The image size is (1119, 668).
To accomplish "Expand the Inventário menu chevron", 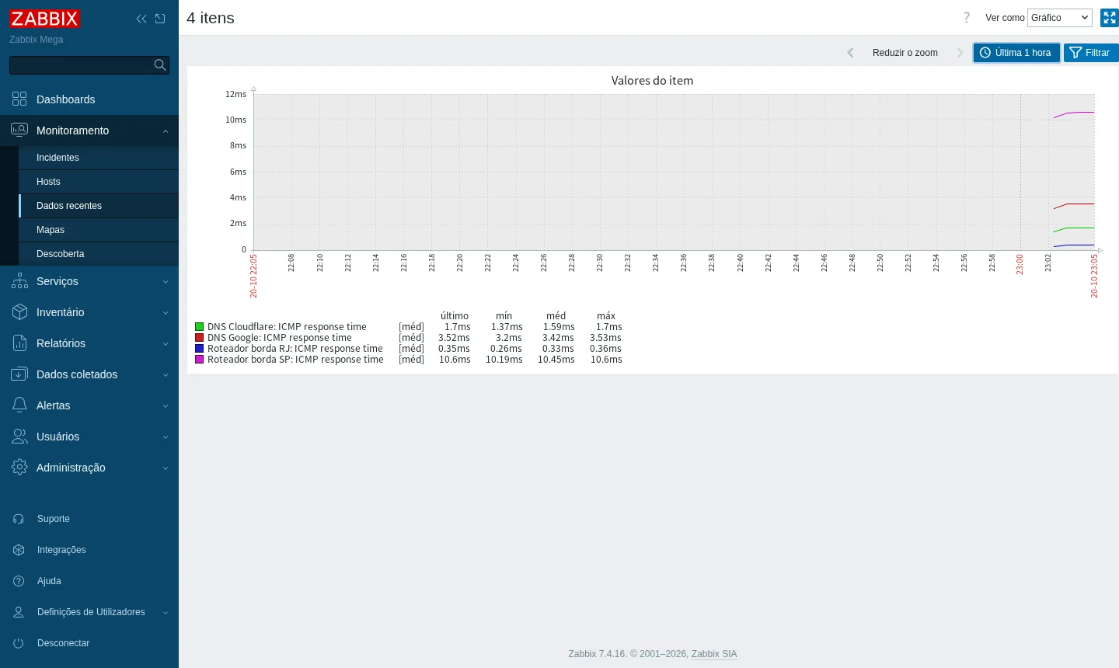I will 166,313.
